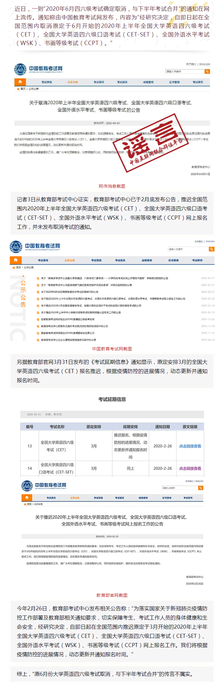This screenshot has height=685, width=223.
Task: Open highlighted 公示公告 tab in the rumor-stamped screenshot
Action: click(73, 82)
